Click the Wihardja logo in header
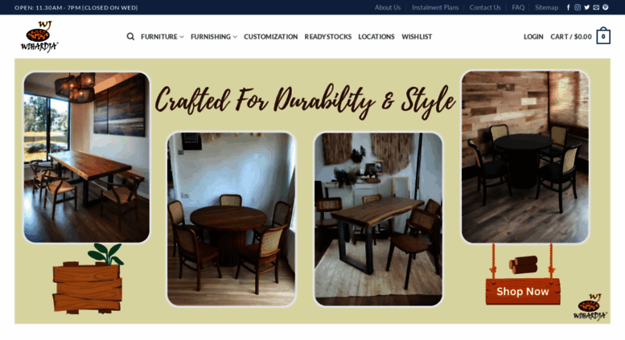 (39, 36)
